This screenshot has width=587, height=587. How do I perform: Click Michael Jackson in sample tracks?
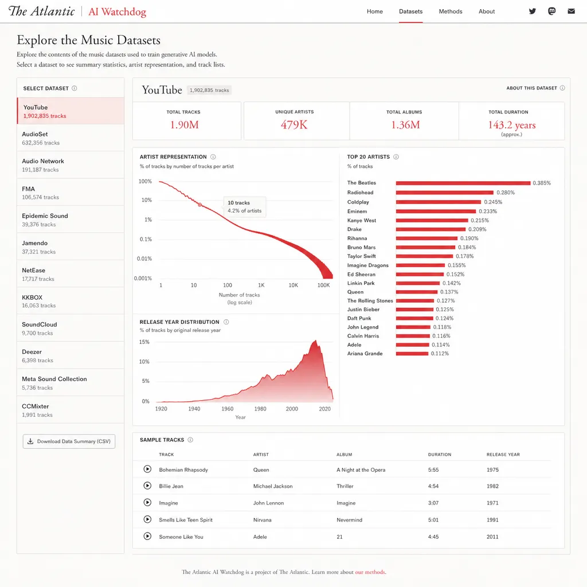(273, 486)
